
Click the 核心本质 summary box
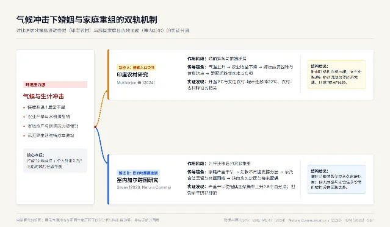pos(55,160)
